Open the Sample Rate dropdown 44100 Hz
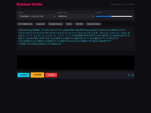Viewport: 151px width, 113px height. (x=75, y=16)
